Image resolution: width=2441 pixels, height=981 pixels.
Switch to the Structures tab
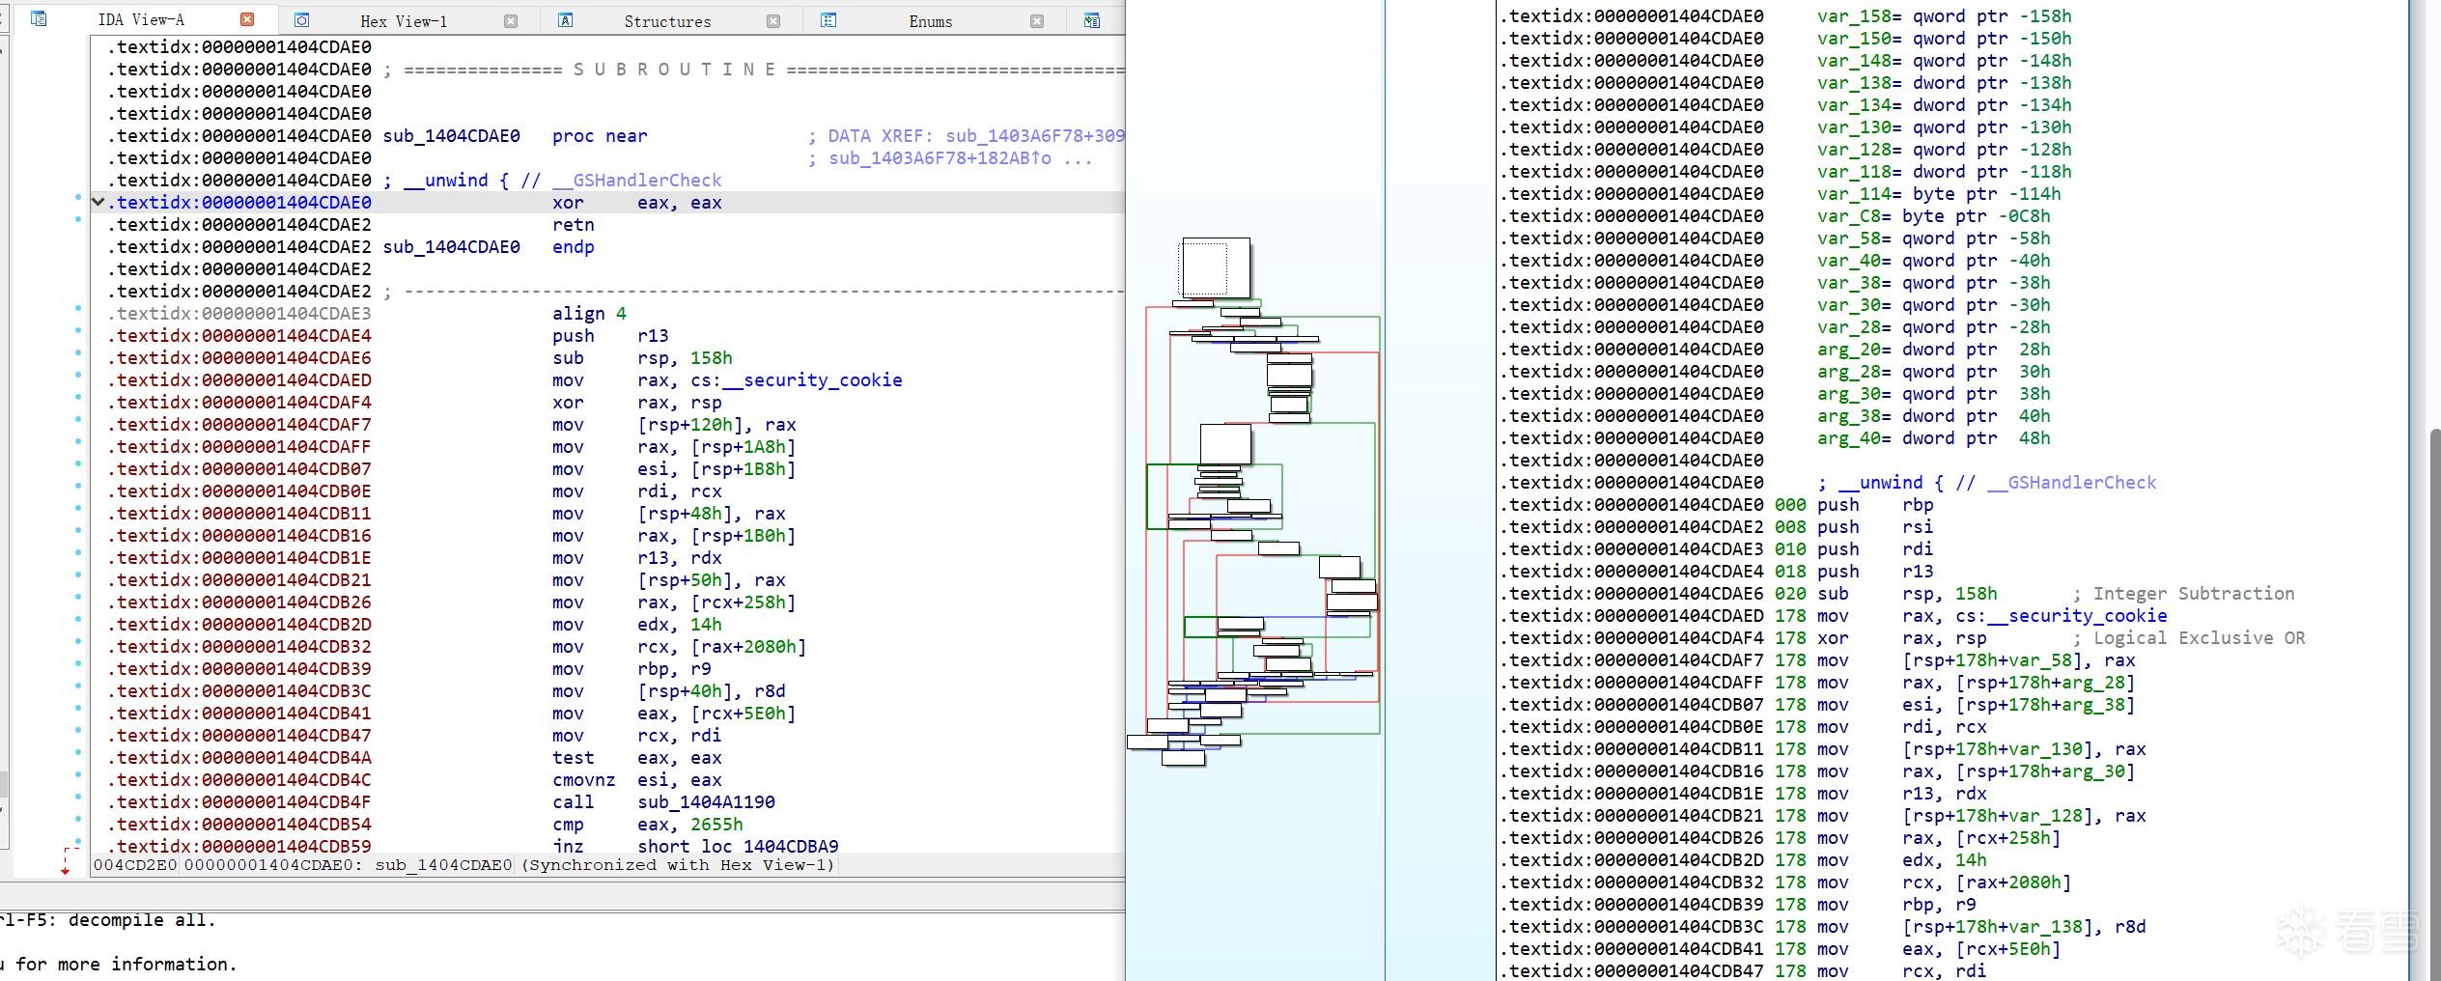(x=667, y=21)
